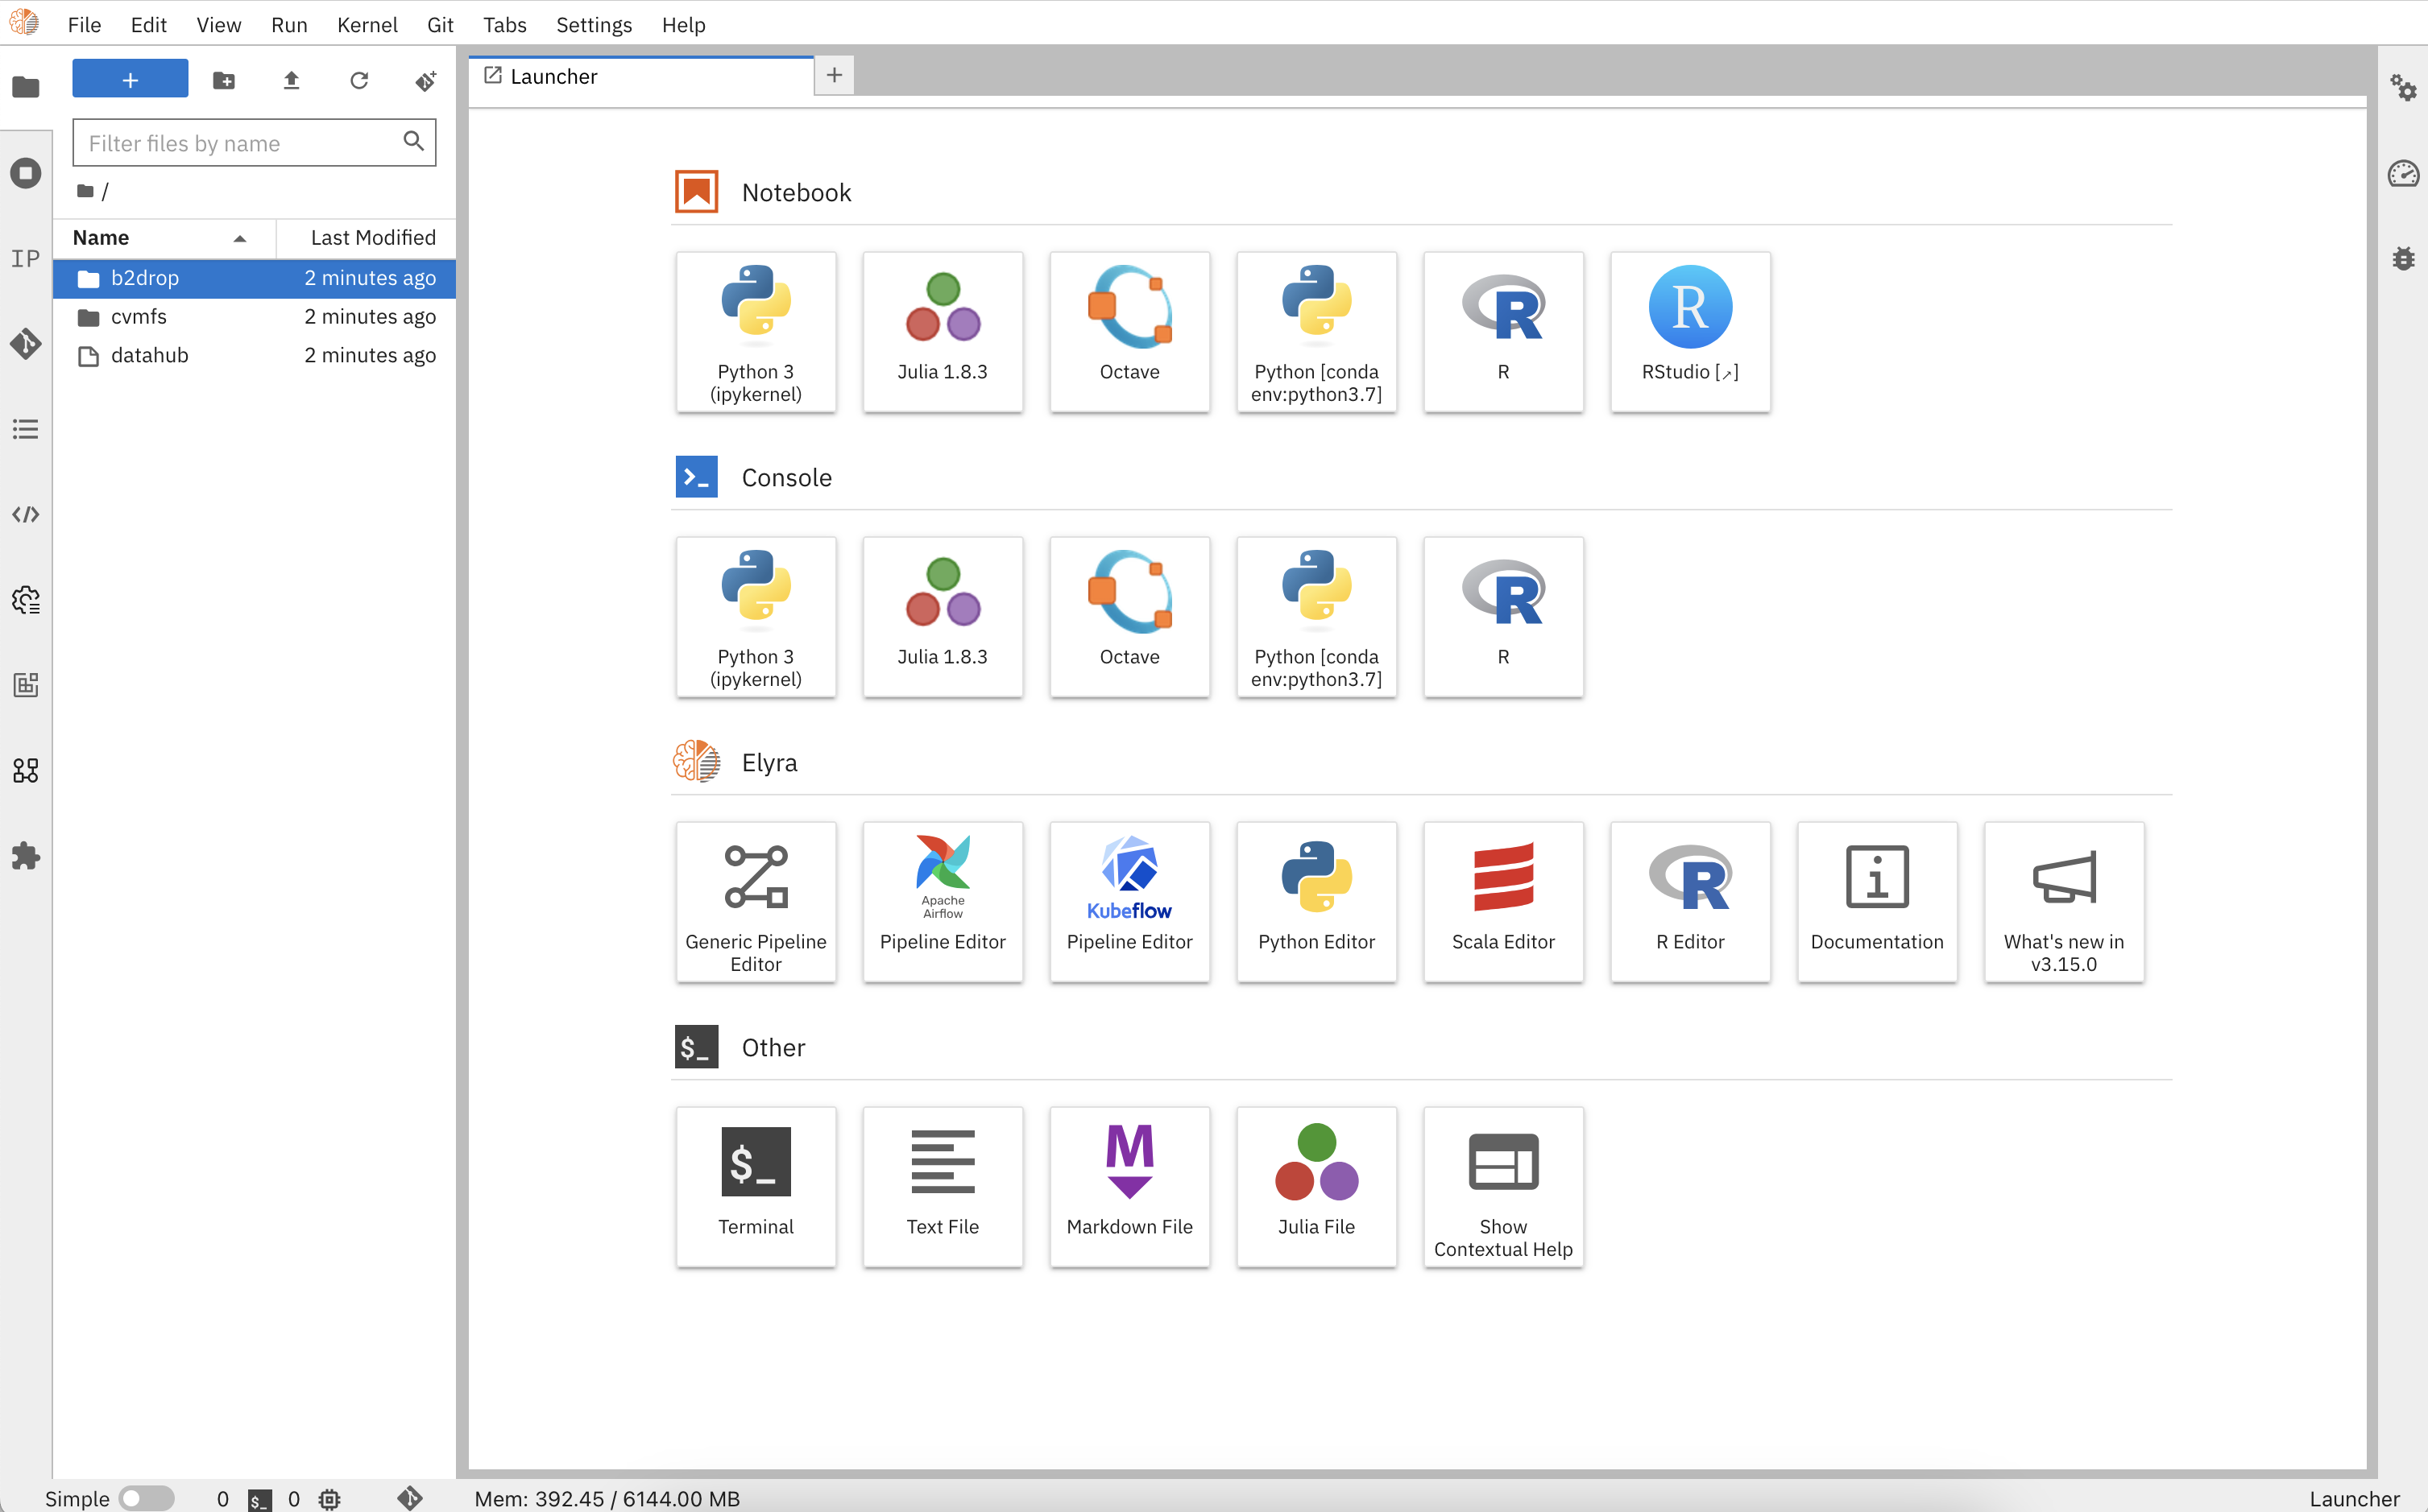Open the Running Terminals and Kernels sidebar
Screen dimensions: 2428x1512
point(26,173)
